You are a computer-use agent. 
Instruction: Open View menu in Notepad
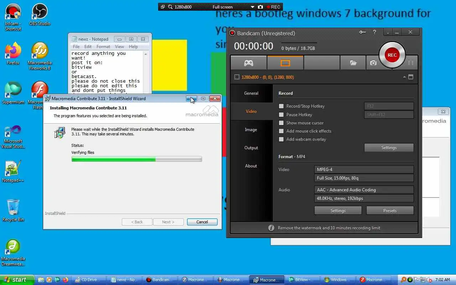click(x=120, y=46)
